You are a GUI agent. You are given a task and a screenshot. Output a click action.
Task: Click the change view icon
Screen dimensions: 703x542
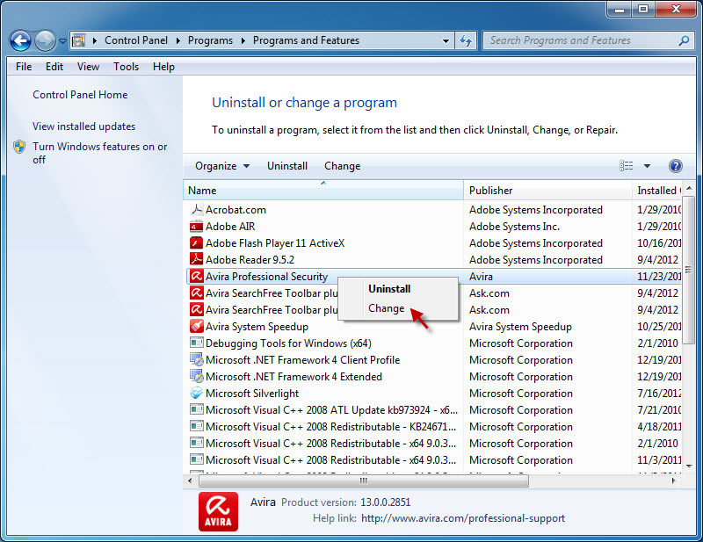627,166
